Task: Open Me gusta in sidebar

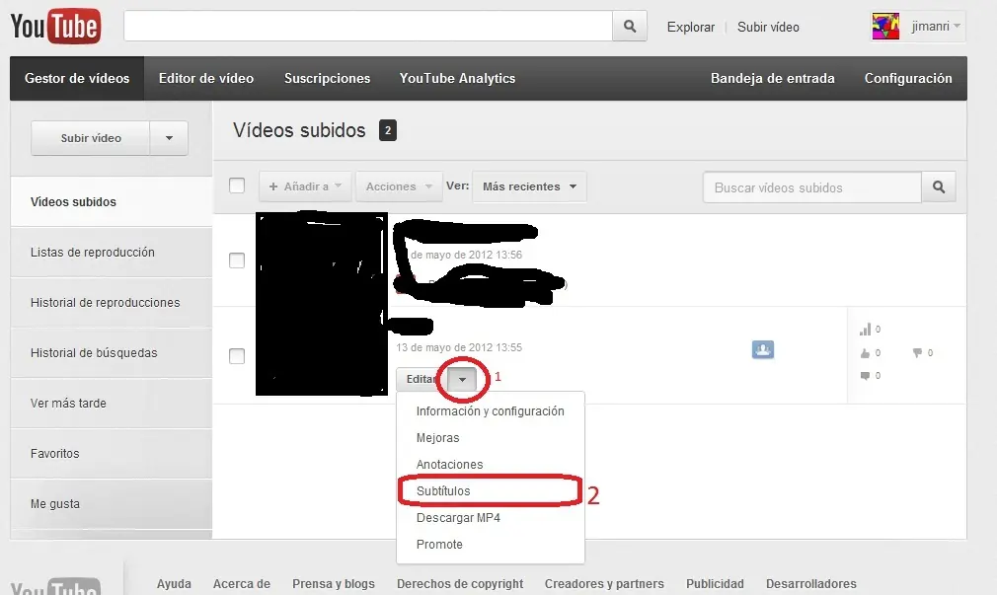Action: (112, 503)
